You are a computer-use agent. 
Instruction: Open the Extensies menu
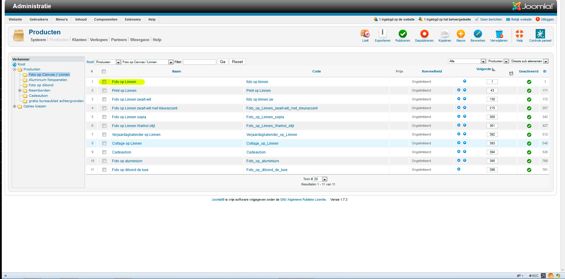133,20
